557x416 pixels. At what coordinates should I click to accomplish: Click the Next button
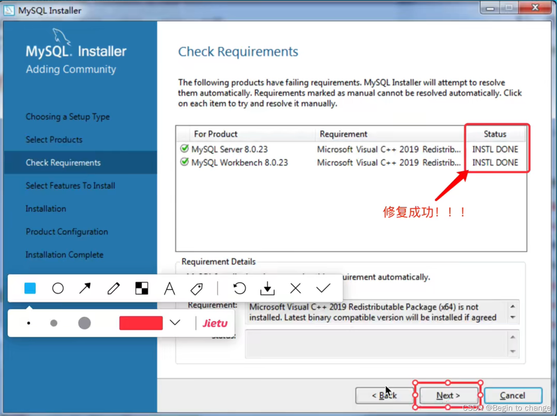448,395
